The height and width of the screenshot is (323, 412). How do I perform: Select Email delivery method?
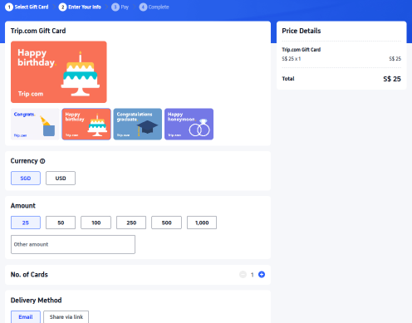(26, 317)
